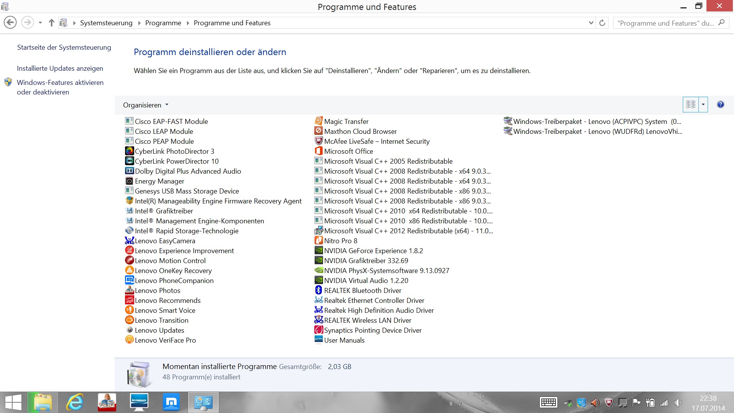Click the Windows Start button
Viewport: 734px width, 413px height.
point(13,402)
